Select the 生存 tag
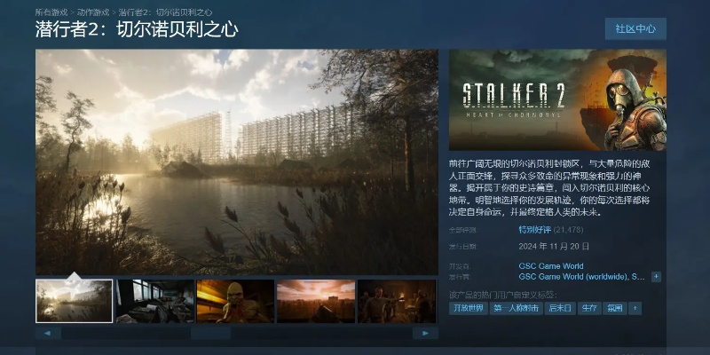This screenshot has height=355, width=710. tap(589, 308)
